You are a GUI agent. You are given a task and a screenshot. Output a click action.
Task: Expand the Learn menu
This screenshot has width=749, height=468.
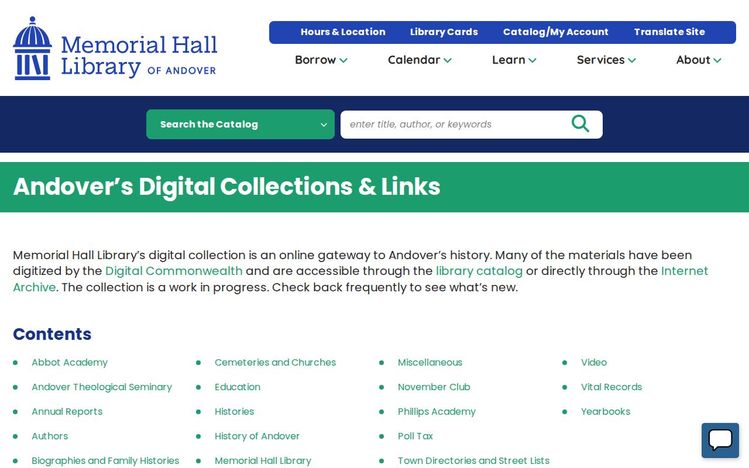click(514, 60)
